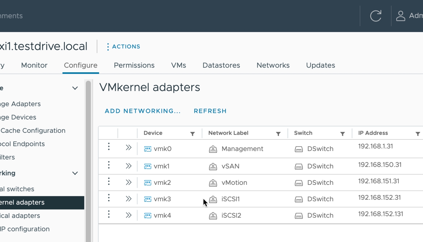The width and height of the screenshot is (423, 242).
Task: Expand vmk0 row details
Action: coord(129,148)
